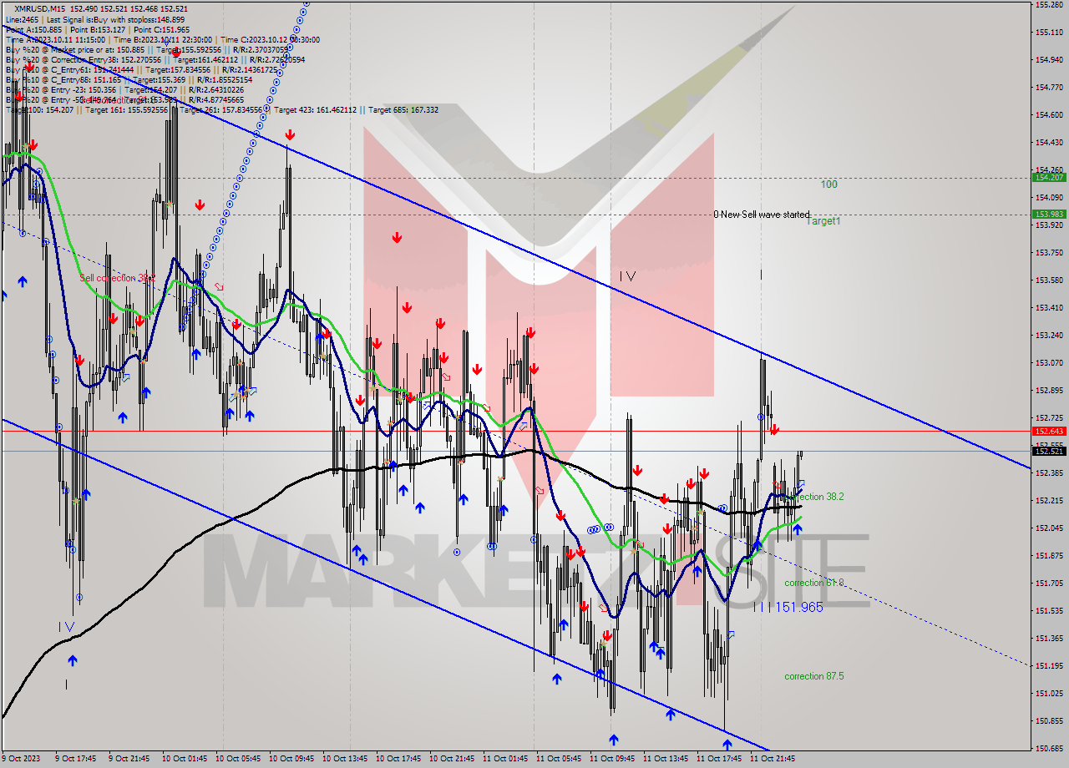Click the '100' level label
1069x768 pixels.
point(828,184)
